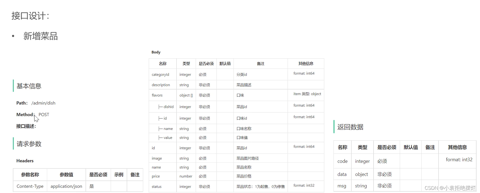Click the '参数值' column header
The width and height of the screenshot is (480, 193).
pyautogui.click(x=66, y=175)
